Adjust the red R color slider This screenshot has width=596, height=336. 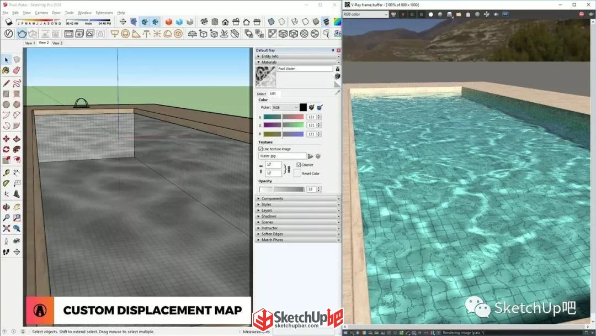click(284, 117)
